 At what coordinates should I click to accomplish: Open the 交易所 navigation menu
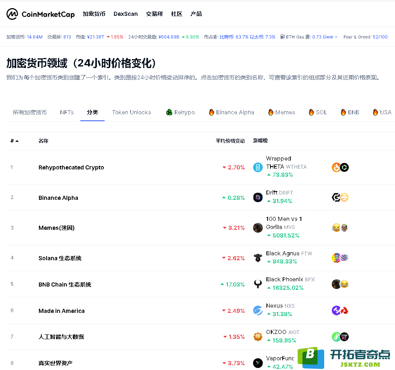coord(154,14)
